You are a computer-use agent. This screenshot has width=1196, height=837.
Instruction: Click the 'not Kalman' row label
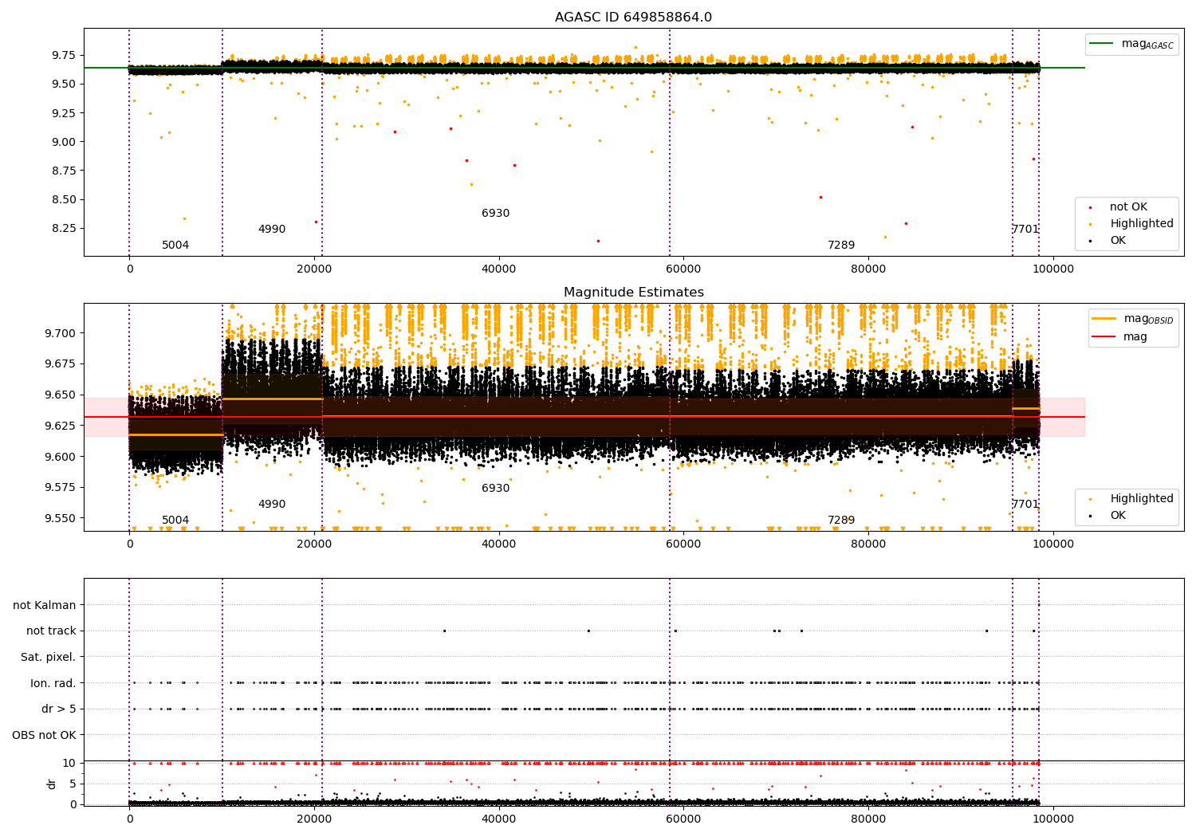pyautogui.click(x=45, y=606)
